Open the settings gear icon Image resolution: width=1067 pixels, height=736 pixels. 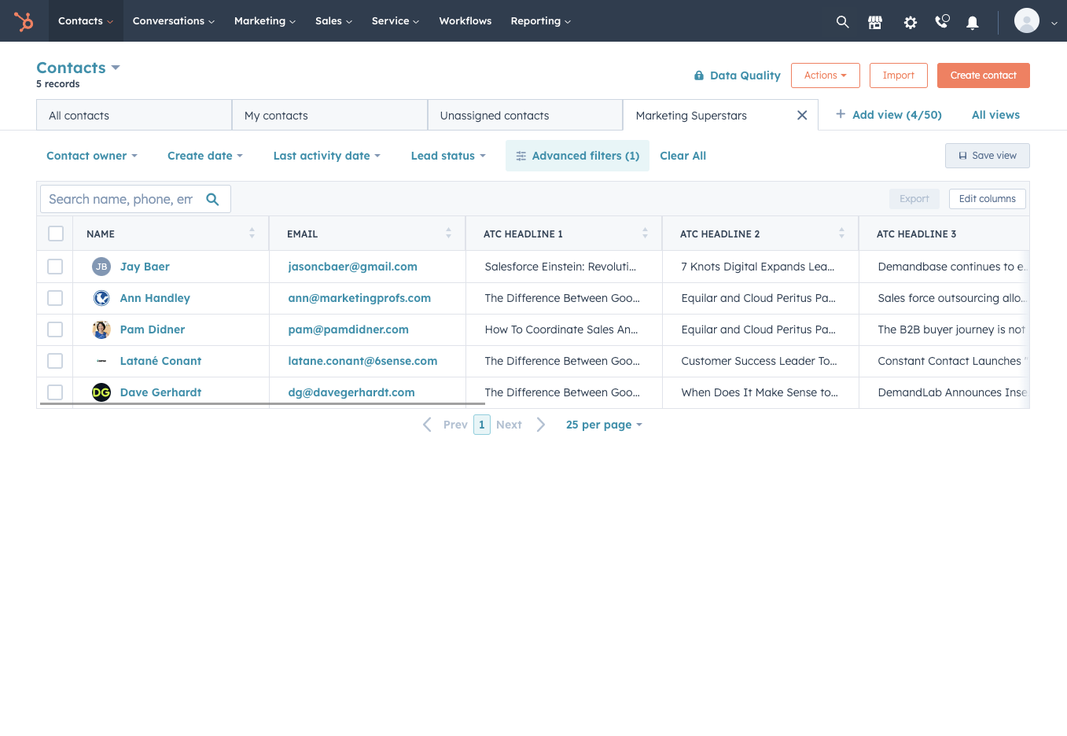point(910,22)
